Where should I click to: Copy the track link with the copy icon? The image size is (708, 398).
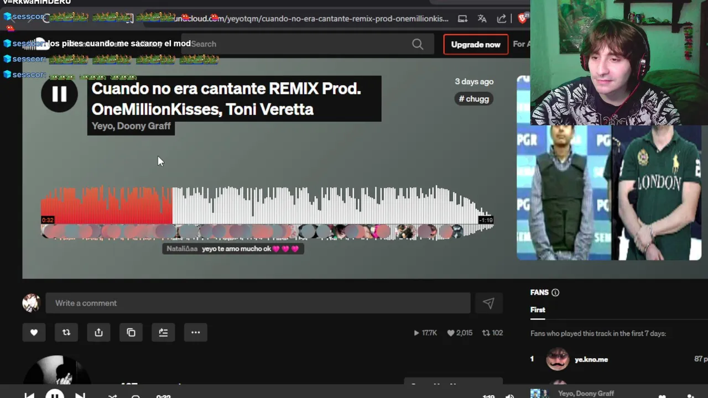[131, 332]
